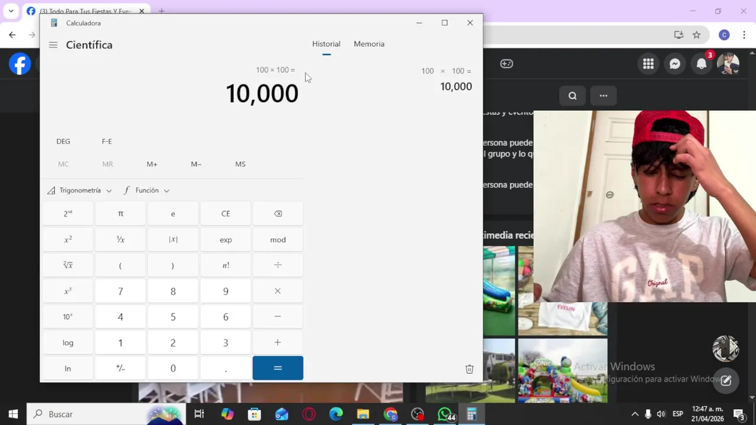Open a new browser tab

161,11
